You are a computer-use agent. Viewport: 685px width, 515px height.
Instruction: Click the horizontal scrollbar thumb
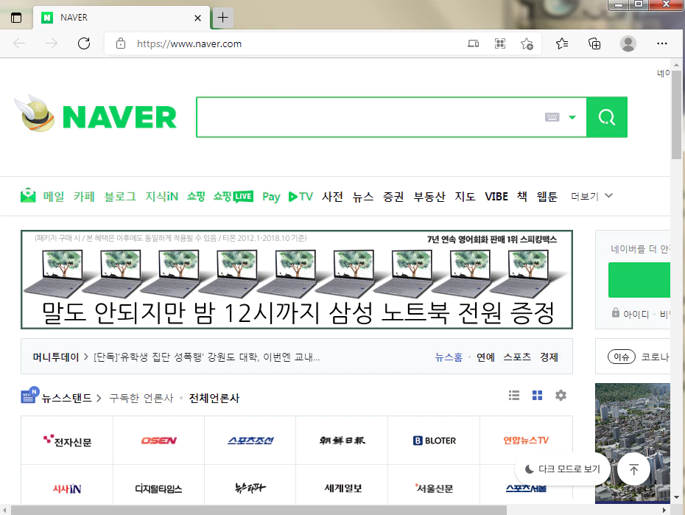click(259, 510)
